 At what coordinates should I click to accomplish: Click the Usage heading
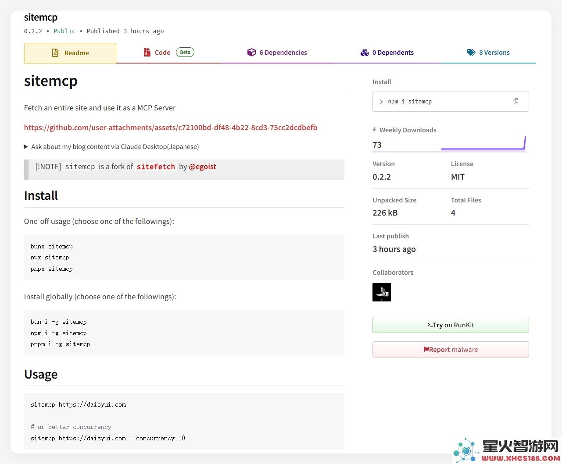click(x=41, y=375)
